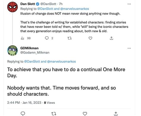
Task: Open the 2:44 PM · Jan 16, 2023 timestamp
Action: coord(24,103)
